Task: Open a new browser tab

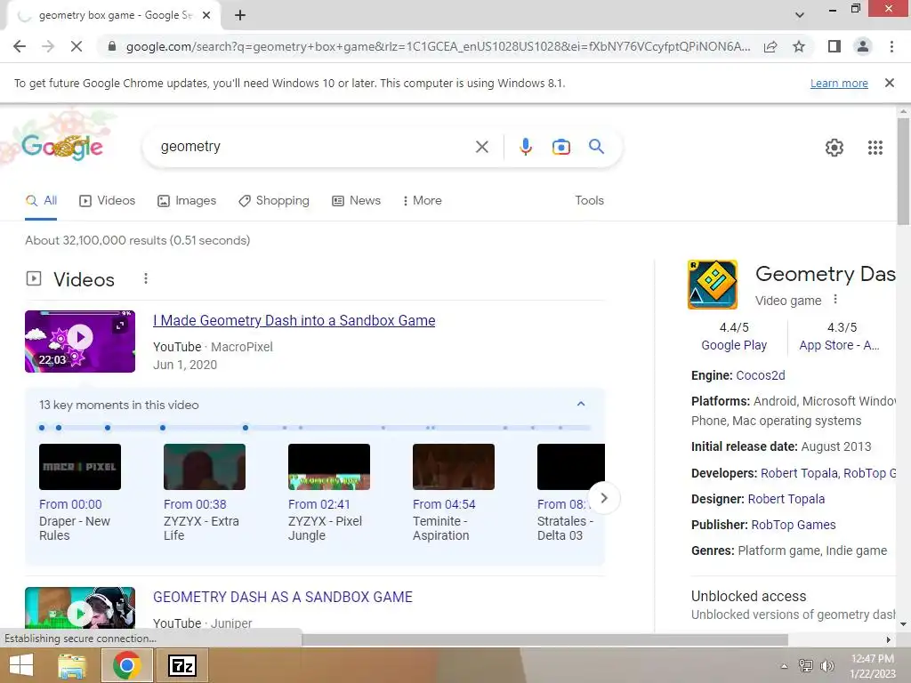Action: 240,16
